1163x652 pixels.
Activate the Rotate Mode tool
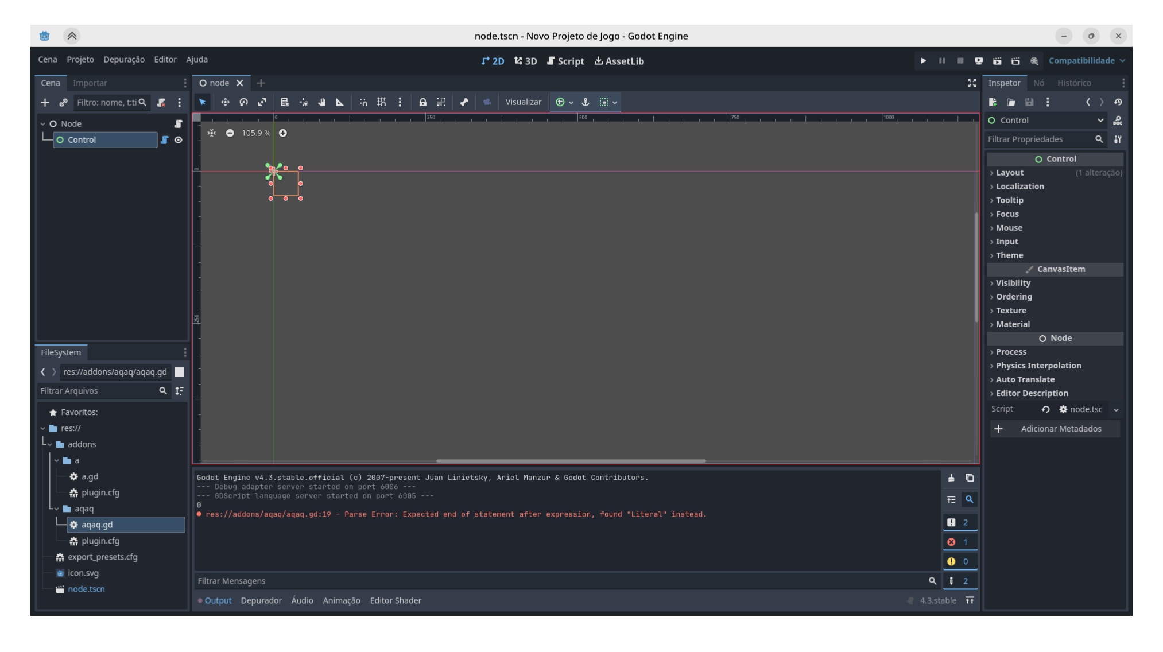[243, 102]
